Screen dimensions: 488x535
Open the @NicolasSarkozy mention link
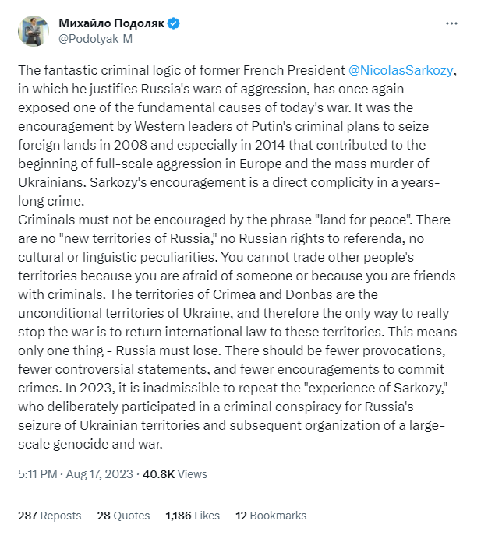[x=401, y=70]
